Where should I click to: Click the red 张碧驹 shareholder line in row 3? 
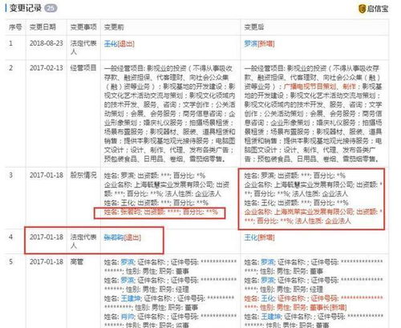tap(161, 212)
